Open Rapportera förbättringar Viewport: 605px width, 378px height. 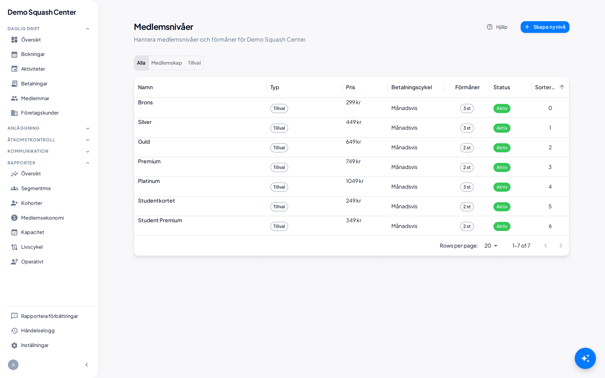coord(49,316)
